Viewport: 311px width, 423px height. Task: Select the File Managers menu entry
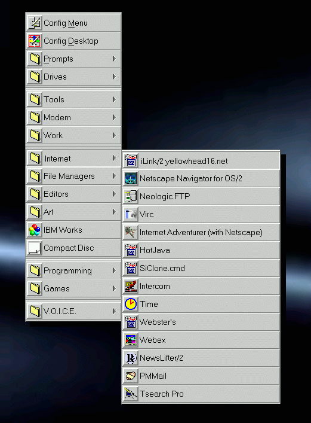(x=73, y=176)
